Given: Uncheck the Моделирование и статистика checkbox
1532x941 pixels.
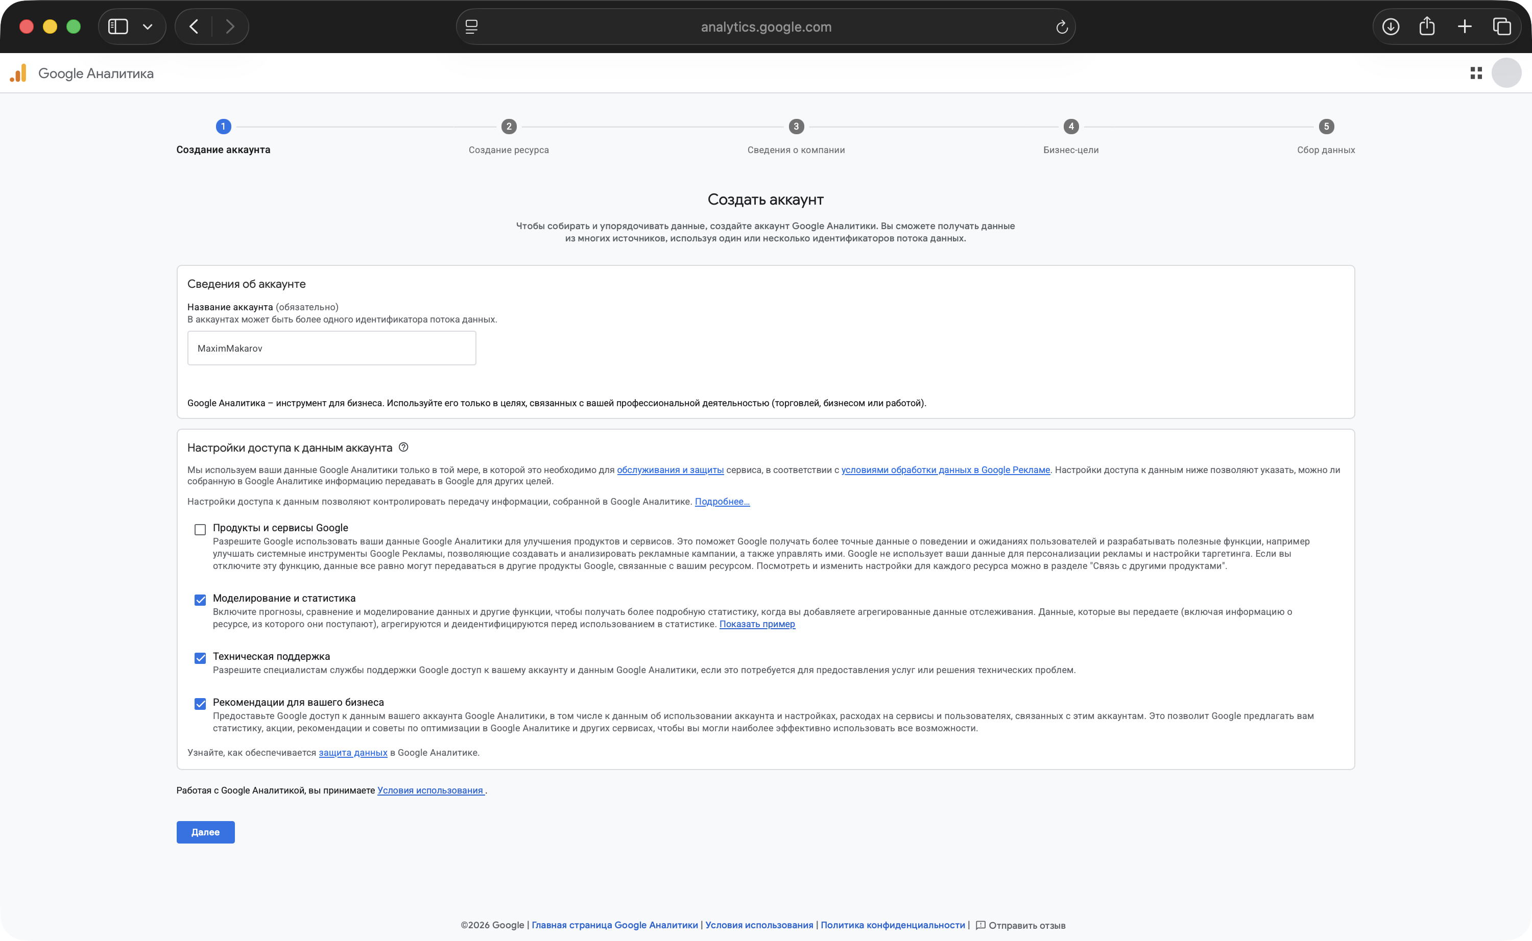Looking at the screenshot, I should [200, 599].
